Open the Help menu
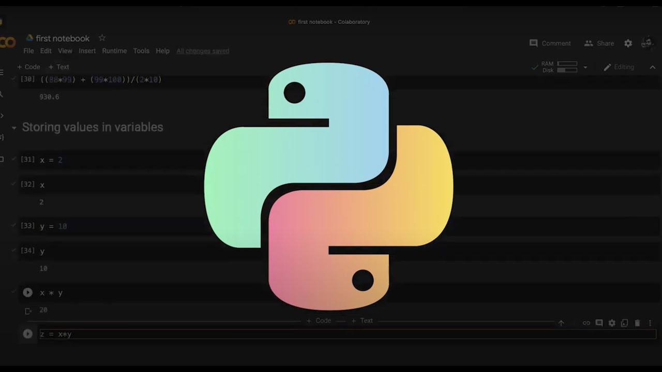This screenshot has width=662, height=372. tap(162, 51)
